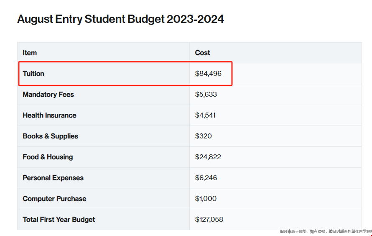Image resolution: width=372 pixels, height=236 pixels.
Task: Select the Personal Expenses label
Action: coord(53,178)
